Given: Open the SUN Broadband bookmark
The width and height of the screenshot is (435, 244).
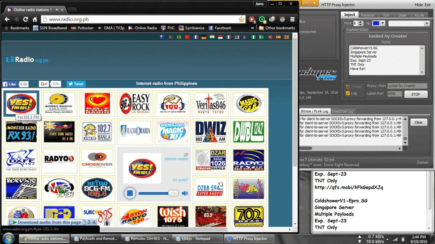Looking at the screenshot, I should click(x=50, y=28).
